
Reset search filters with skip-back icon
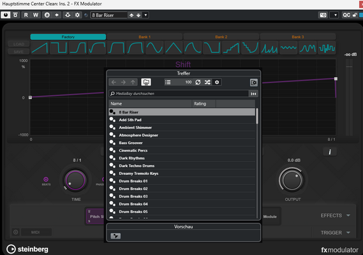point(253,94)
